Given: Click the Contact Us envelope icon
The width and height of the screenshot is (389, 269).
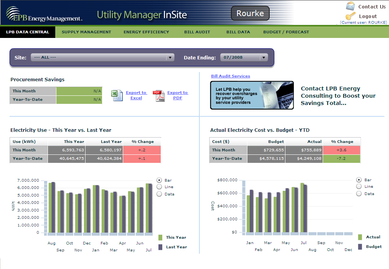Looking at the screenshot, I should 351,6.
